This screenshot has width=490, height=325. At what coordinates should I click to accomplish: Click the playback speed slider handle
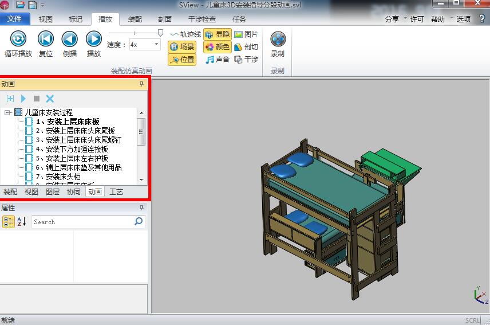pyautogui.click(x=160, y=33)
